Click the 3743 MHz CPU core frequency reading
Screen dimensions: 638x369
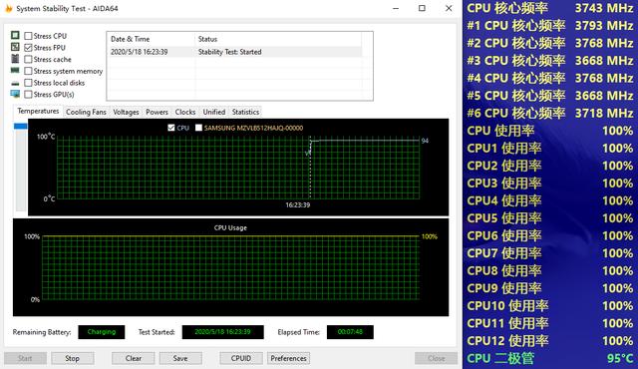click(x=604, y=8)
